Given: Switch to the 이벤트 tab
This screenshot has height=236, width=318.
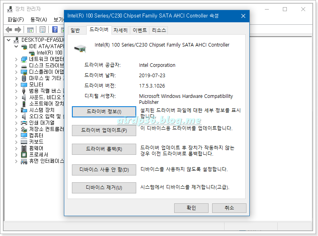Looking at the screenshot, I should tap(140, 30).
